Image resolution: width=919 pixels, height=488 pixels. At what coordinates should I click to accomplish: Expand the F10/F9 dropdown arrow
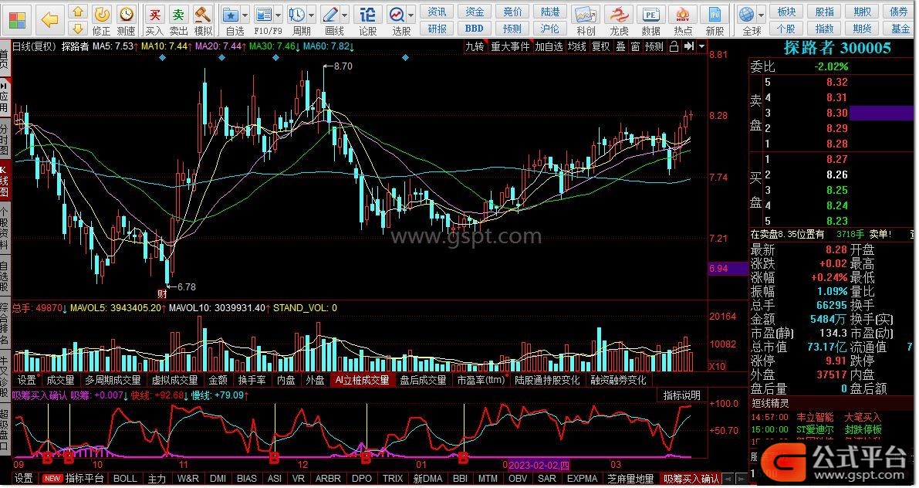[279, 14]
